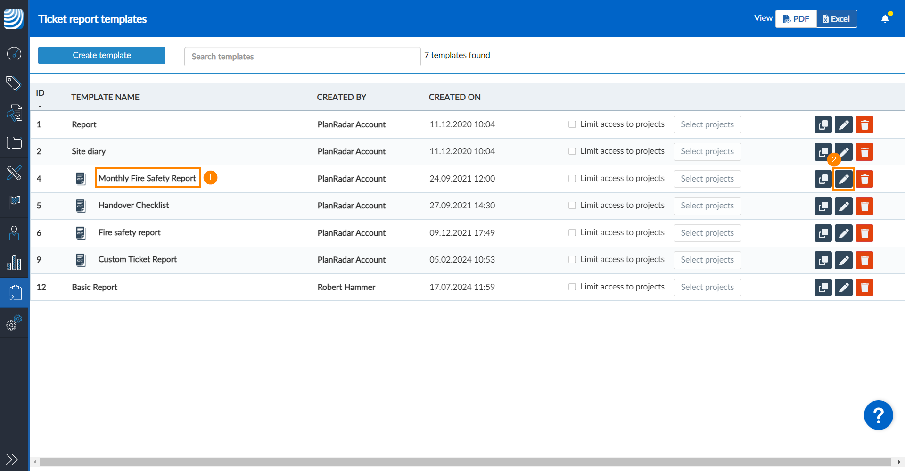This screenshot has width=905, height=471.
Task: Duplicate the Handover Checklist template
Action: point(823,206)
